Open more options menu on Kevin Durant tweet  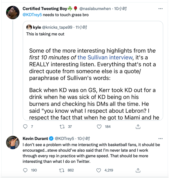click(160, 139)
